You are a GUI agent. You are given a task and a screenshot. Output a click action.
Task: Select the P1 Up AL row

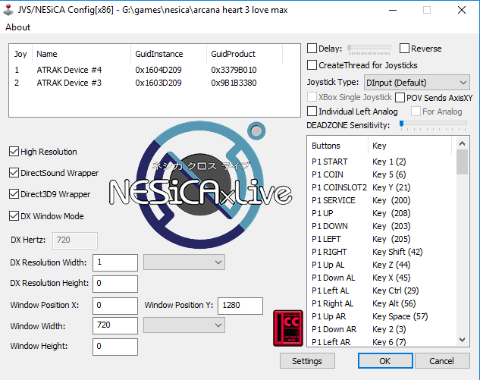381,265
